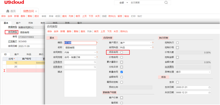This screenshot has width=220, height=105.
Task: Select the 行 tab above the grid
Action: point(5,54)
